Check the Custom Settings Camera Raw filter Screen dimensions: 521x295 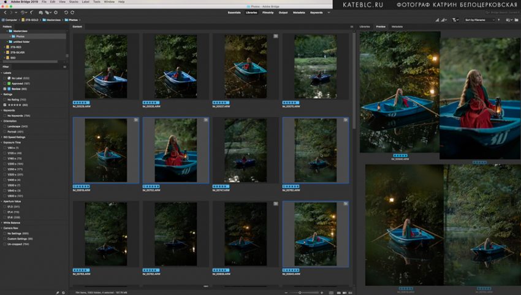click(5, 239)
